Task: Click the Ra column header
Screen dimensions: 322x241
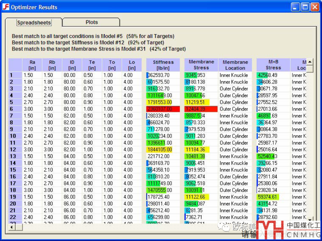Action: click(x=32, y=65)
